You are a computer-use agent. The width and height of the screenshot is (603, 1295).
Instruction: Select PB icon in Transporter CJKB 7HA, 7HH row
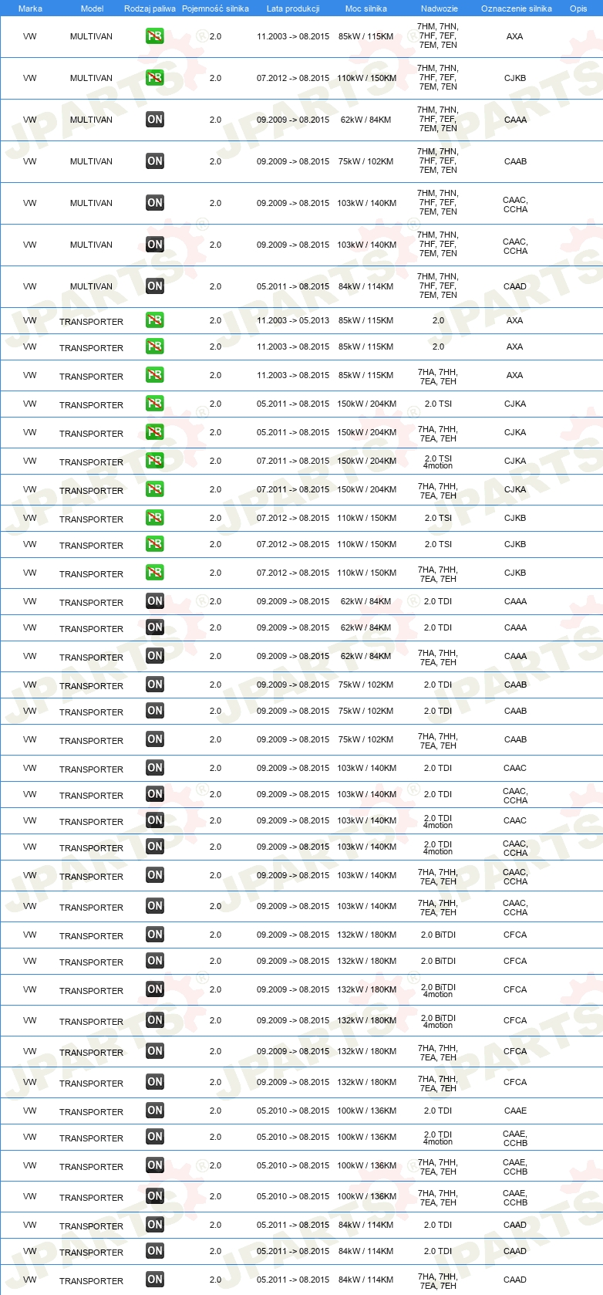155,573
